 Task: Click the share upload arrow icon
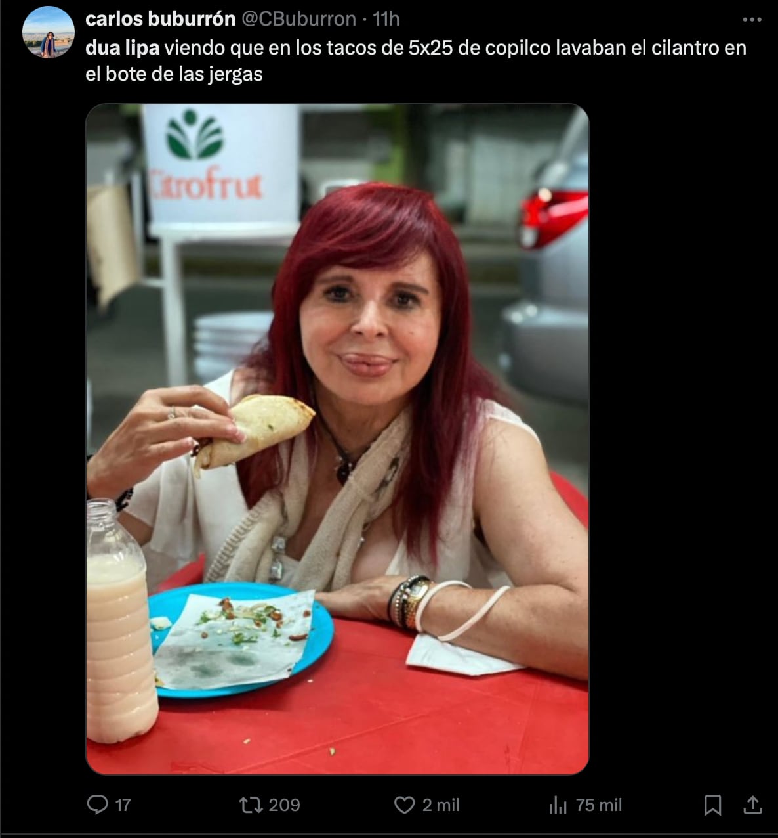point(753,805)
